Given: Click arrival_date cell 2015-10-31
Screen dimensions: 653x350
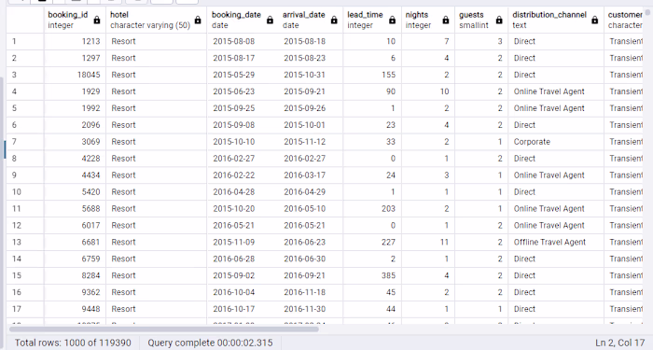Looking at the screenshot, I should tap(311, 75).
